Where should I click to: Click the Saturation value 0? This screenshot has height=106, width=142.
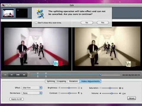click(122, 88)
